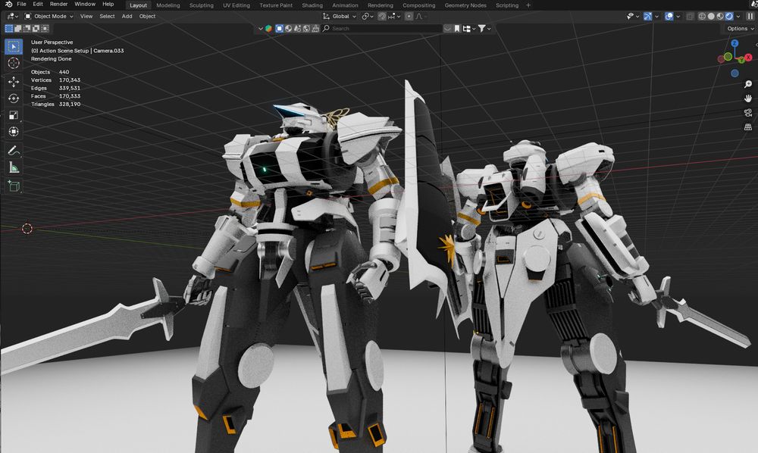Screen dimensions: 758x453
Task: Expand the Global transform orientation dropdown
Action: click(x=340, y=16)
